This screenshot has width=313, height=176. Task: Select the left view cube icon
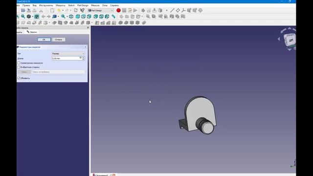click(107, 17)
